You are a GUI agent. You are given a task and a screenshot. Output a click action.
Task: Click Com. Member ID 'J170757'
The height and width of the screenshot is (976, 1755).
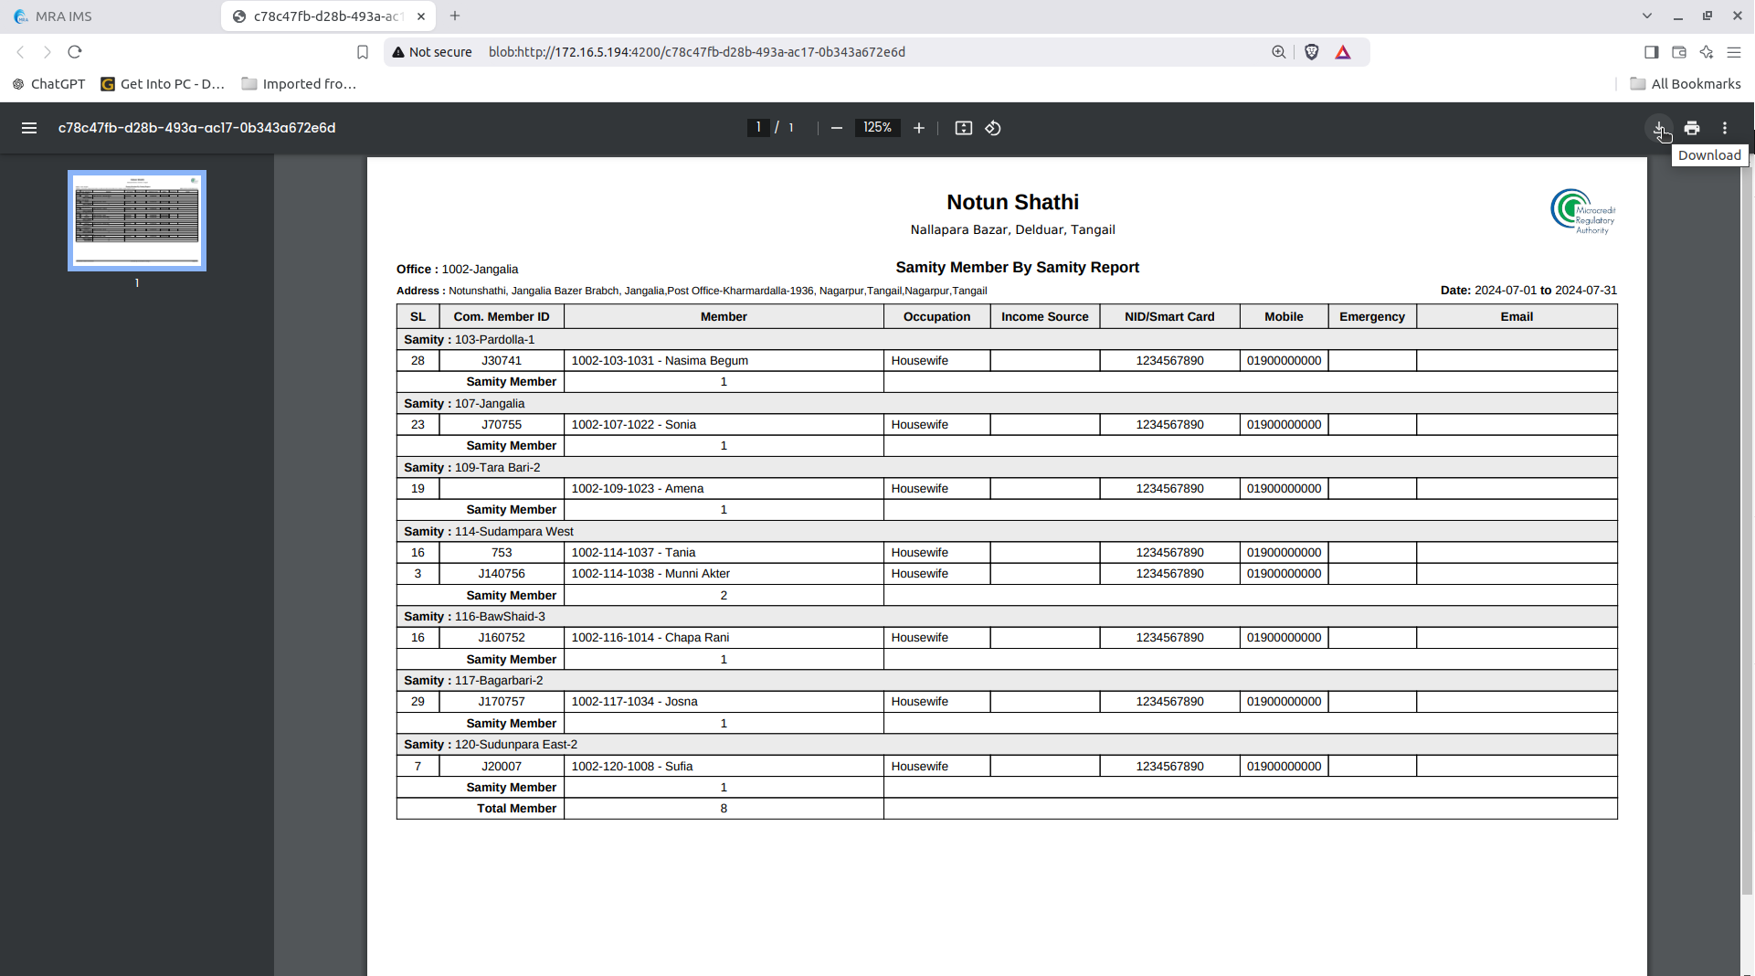click(502, 702)
